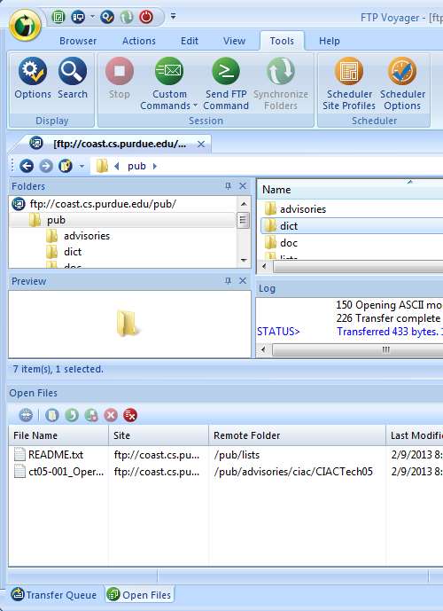Open the Customize Quick Access Toolbar arrow

[x=174, y=16]
